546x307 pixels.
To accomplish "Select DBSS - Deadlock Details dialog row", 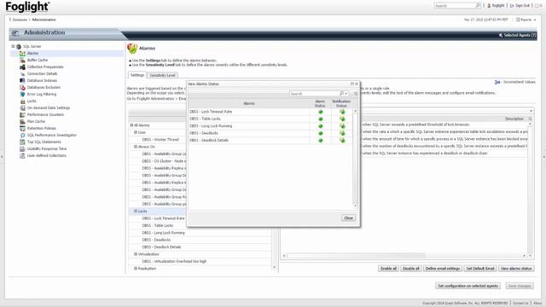I will tap(270, 140).
